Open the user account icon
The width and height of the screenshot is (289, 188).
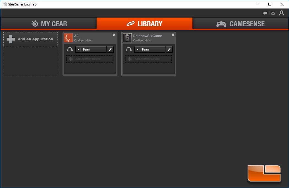click(282, 13)
